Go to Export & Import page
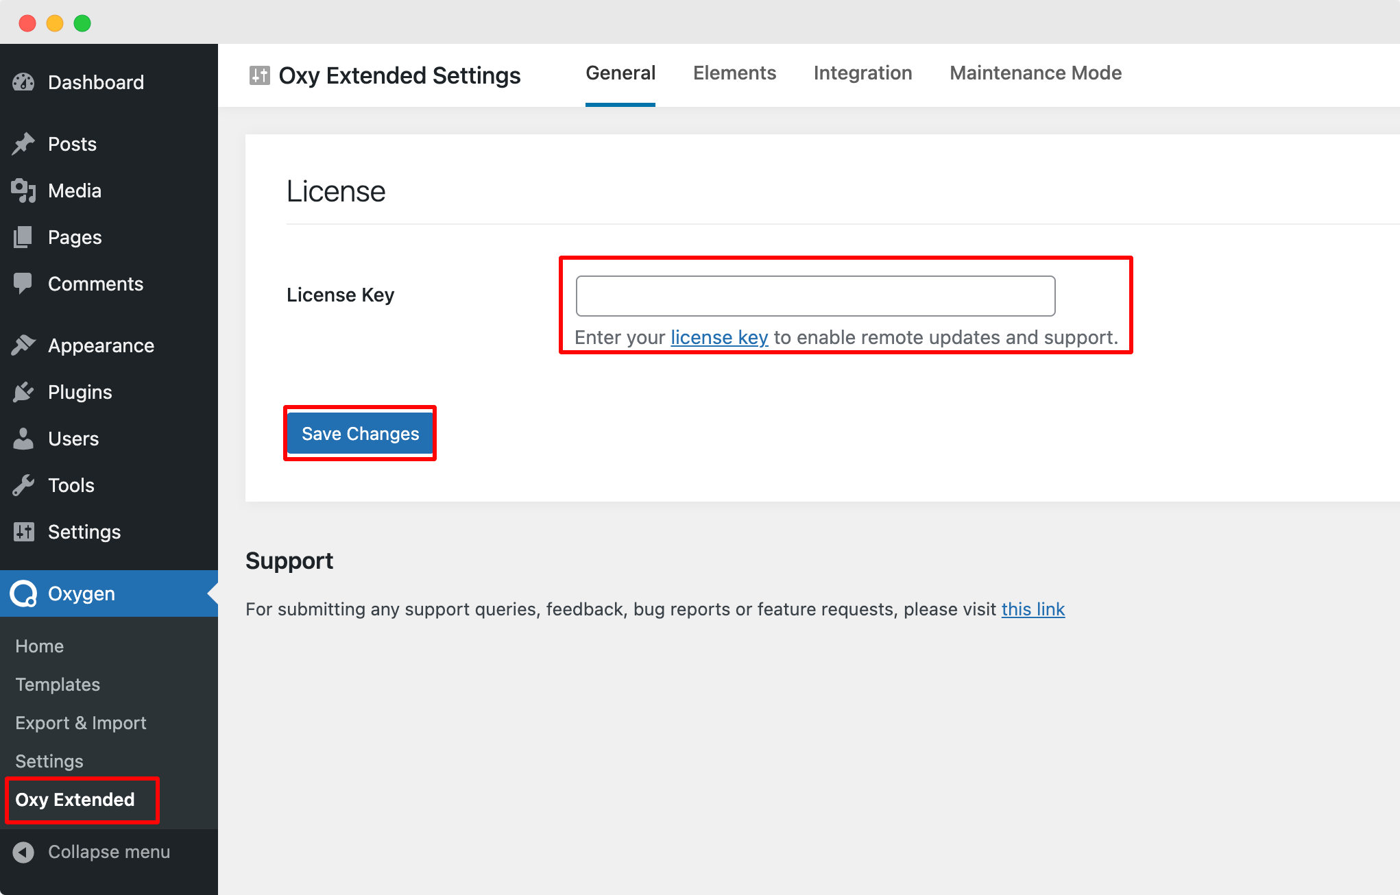The image size is (1400, 895). [80, 722]
